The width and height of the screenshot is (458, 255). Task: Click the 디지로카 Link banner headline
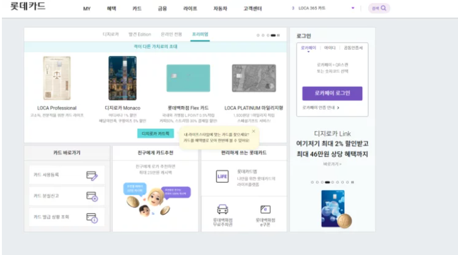click(332, 144)
